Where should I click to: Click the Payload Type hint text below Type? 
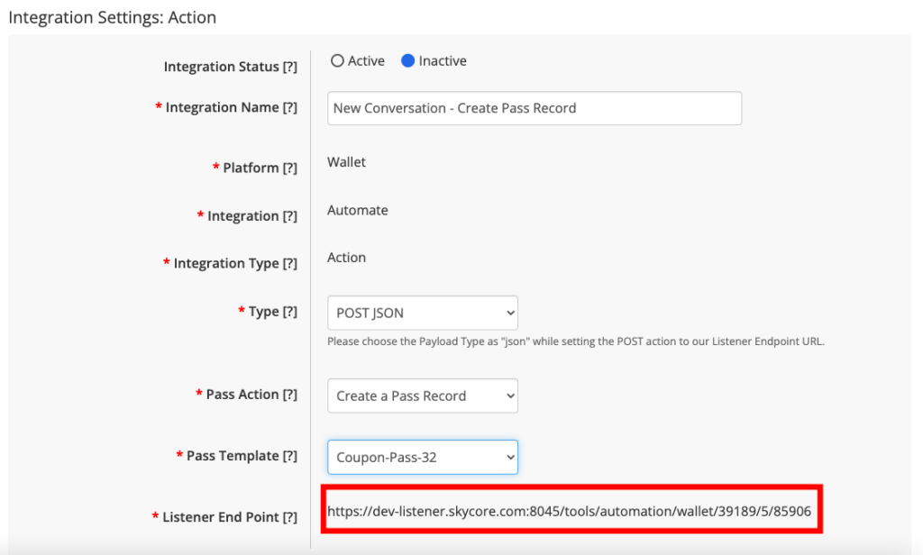[576, 341]
